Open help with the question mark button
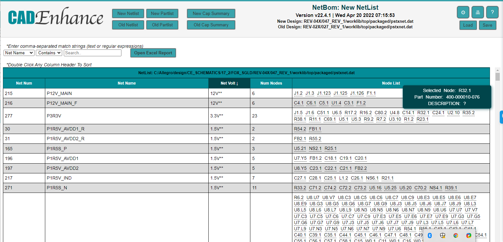Viewport: 503px width, 242px height. pyautogui.click(x=492, y=12)
